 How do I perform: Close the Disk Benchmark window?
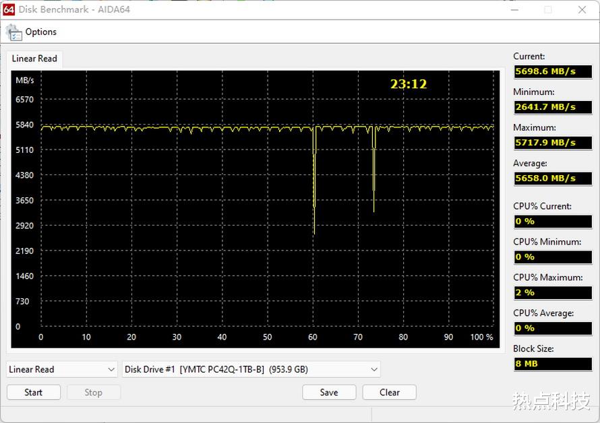582,9
